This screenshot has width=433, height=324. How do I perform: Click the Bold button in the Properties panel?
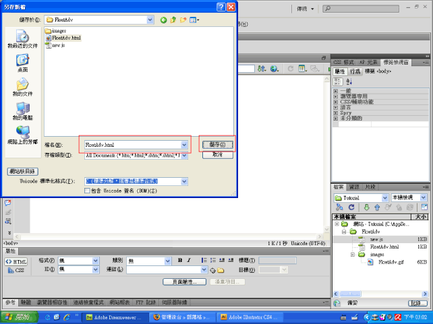[x=180, y=260]
